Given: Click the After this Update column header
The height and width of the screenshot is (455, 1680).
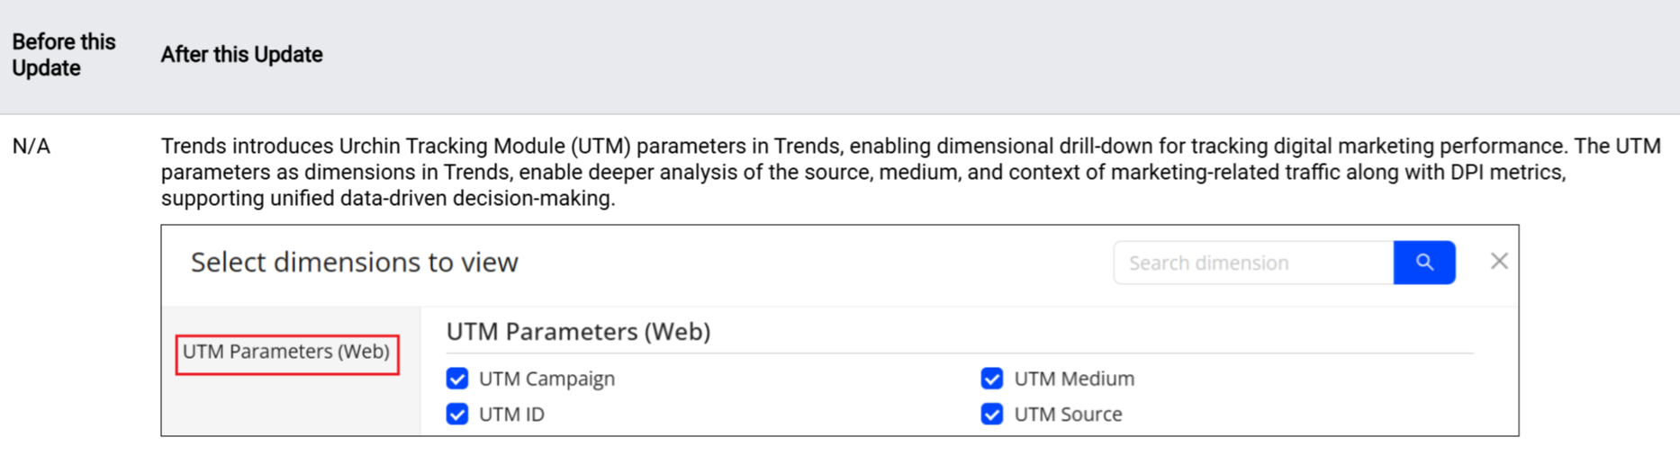Looking at the screenshot, I should tap(241, 55).
